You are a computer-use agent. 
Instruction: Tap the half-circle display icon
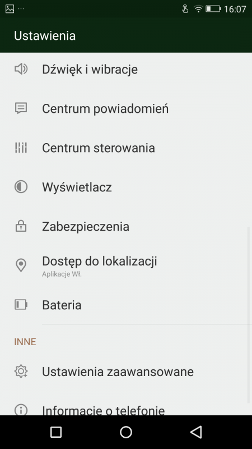point(21,187)
